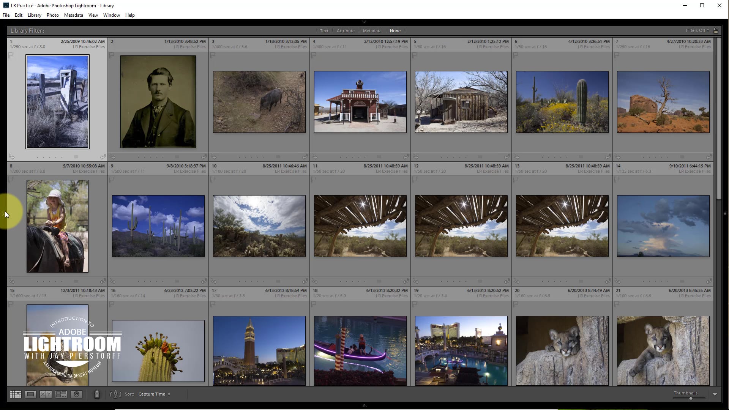Screen dimensions: 729x410
Task: Activate Survey view
Action: (x=61, y=394)
